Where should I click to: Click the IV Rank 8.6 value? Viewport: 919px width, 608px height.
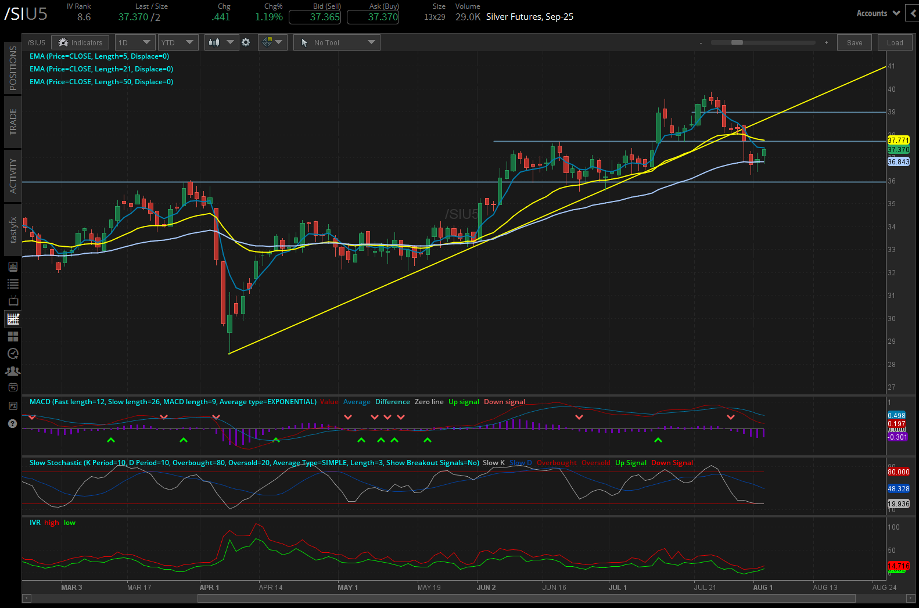84,17
